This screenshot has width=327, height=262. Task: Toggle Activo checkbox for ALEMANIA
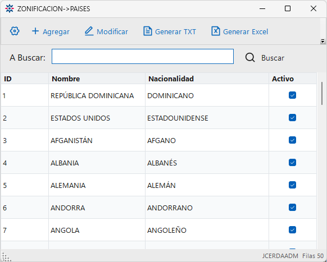point(292,185)
